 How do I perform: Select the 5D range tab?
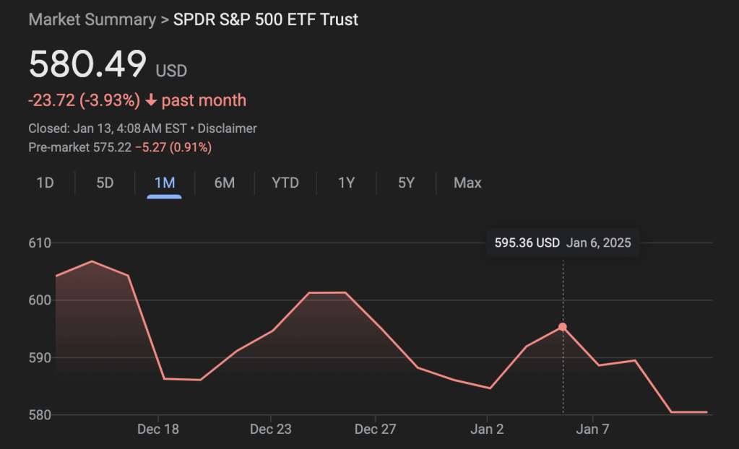tap(105, 183)
